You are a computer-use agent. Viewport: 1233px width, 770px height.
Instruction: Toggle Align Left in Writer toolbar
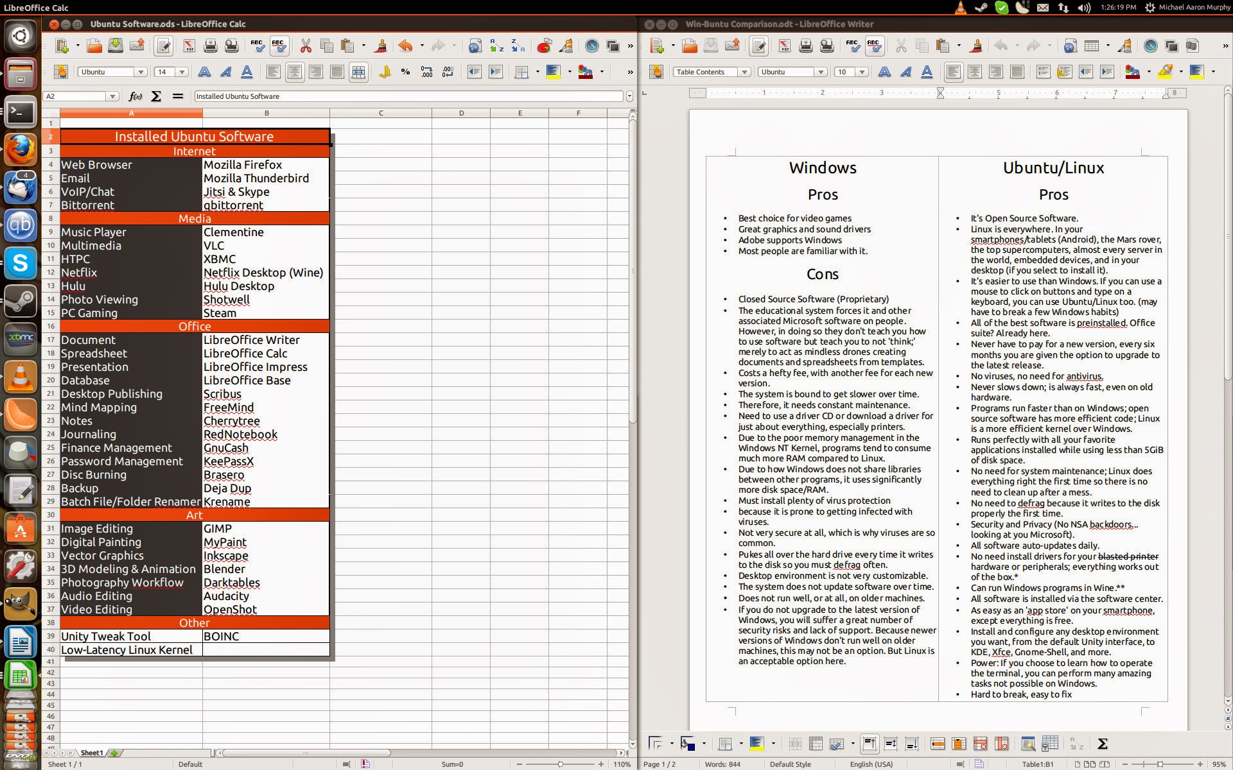coord(954,72)
